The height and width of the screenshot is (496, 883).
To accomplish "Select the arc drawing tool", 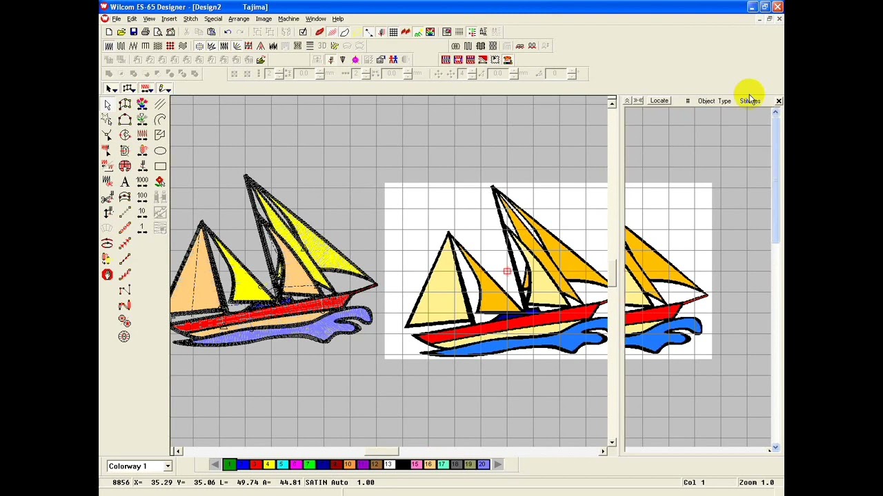I will point(160,120).
